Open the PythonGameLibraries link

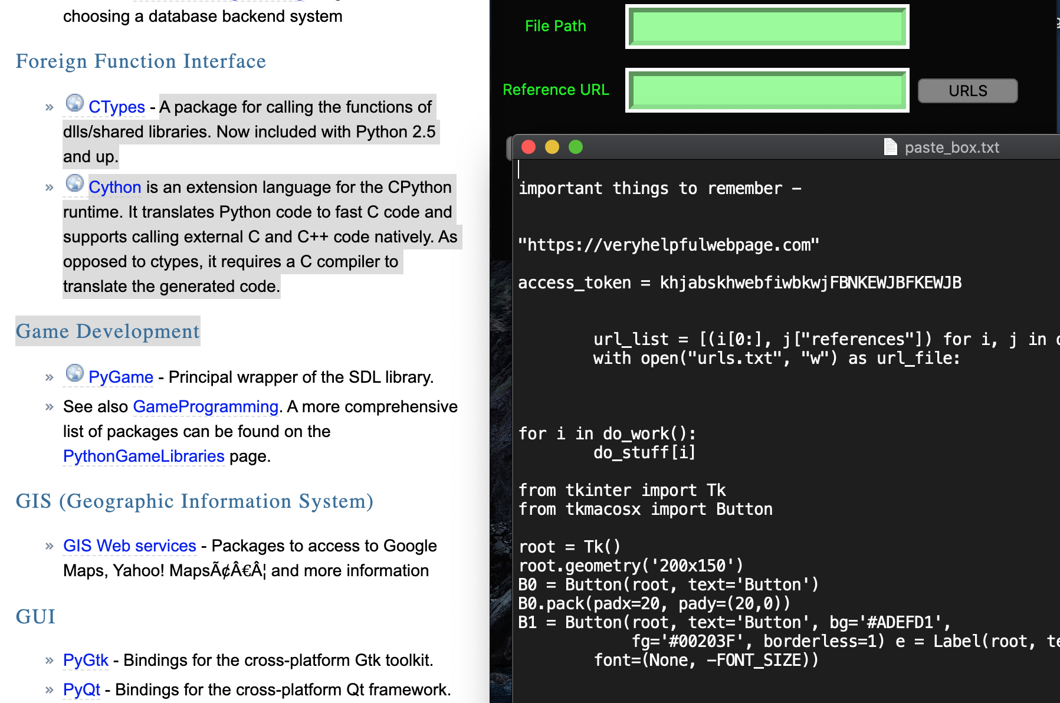[144, 456]
